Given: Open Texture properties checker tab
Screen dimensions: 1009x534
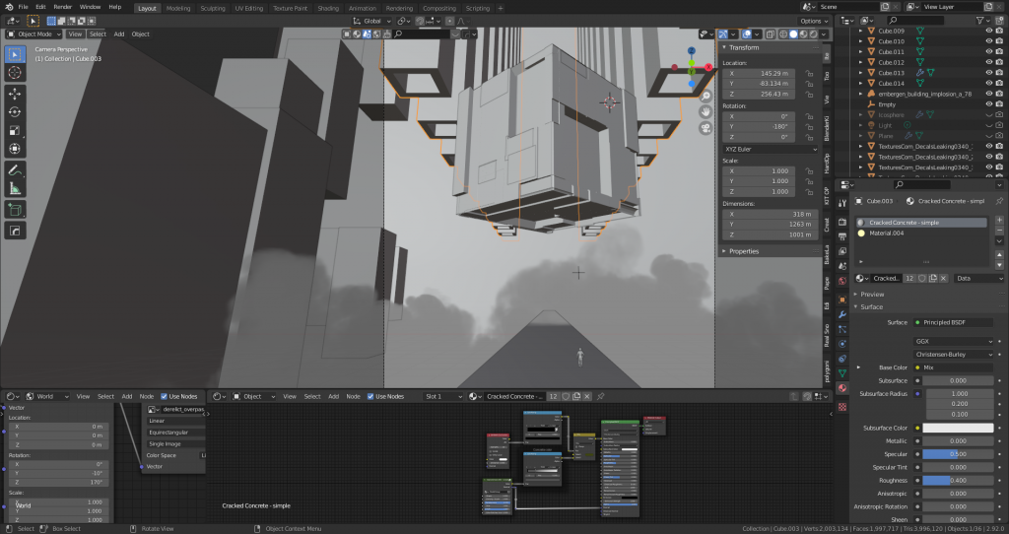Looking at the screenshot, I should click(842, 407).
